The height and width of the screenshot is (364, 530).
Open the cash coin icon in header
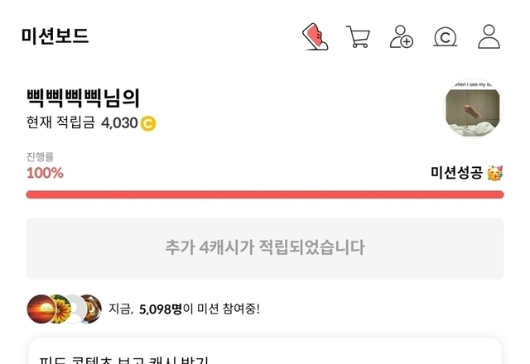446,37
